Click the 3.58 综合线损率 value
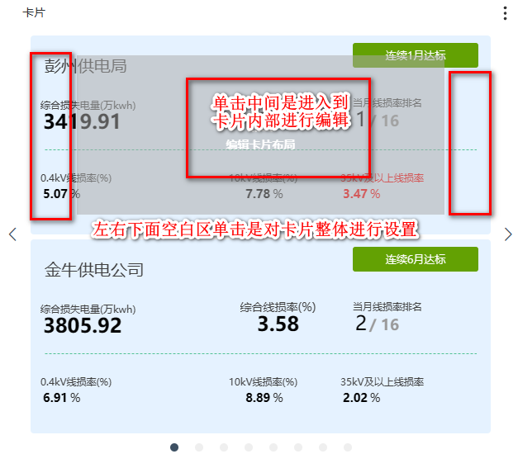 click(278, 324)
